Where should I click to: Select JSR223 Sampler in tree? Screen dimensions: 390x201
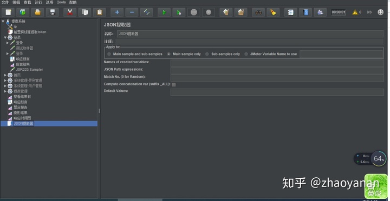29,70
